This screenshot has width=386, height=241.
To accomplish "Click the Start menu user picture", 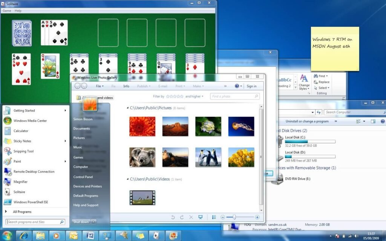I will point(90,104).
